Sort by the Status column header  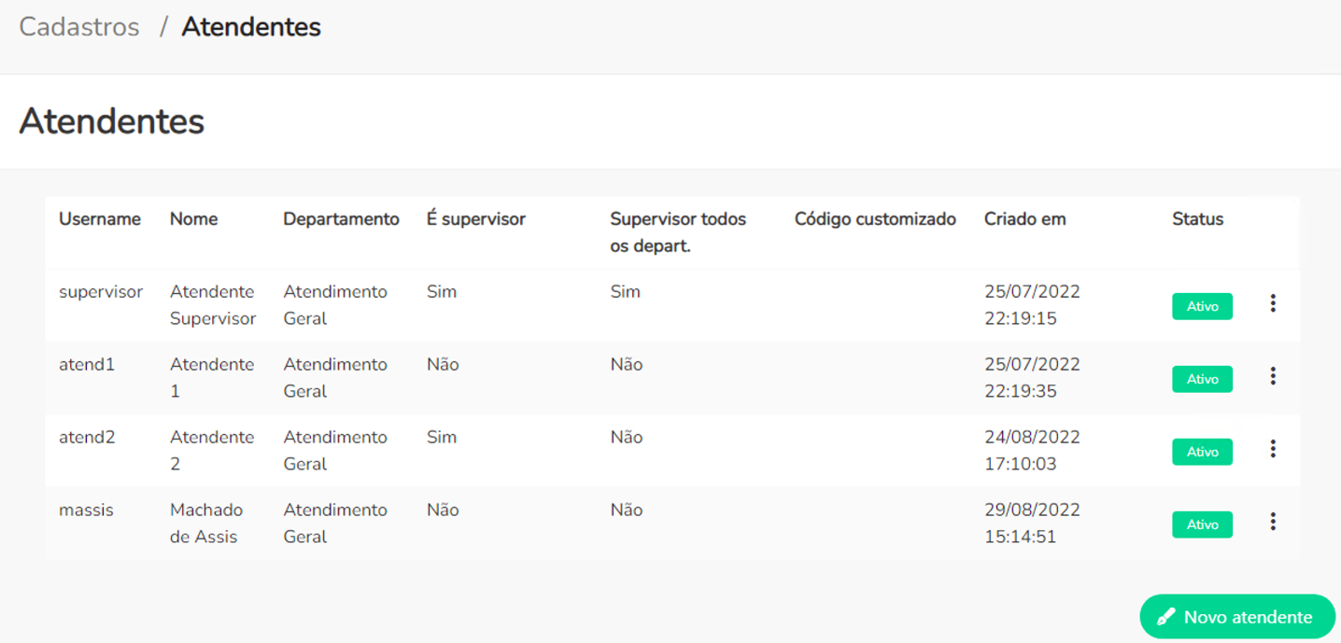point(1197,219)
